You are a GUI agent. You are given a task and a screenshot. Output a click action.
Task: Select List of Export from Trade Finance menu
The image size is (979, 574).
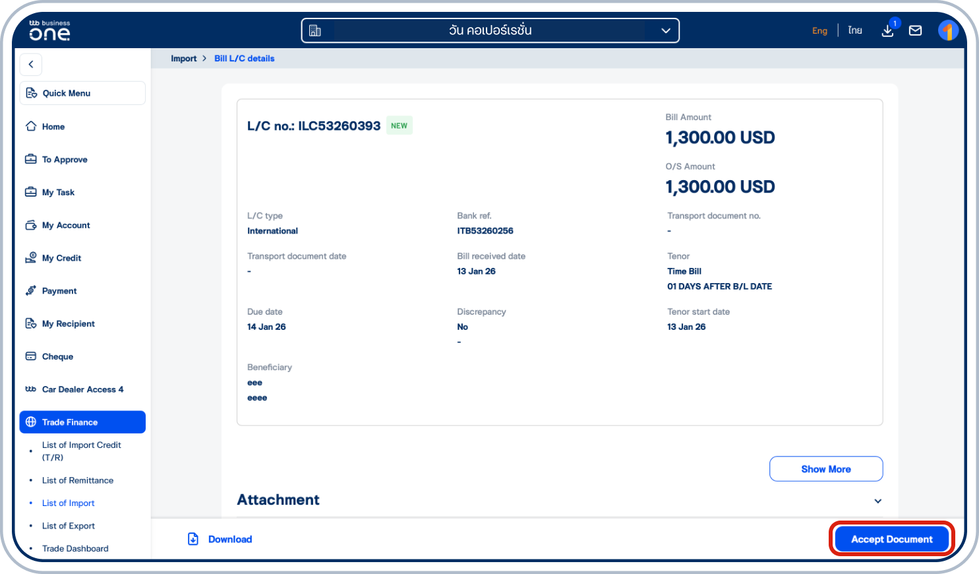pyautogui.click(x=68, y=525)
